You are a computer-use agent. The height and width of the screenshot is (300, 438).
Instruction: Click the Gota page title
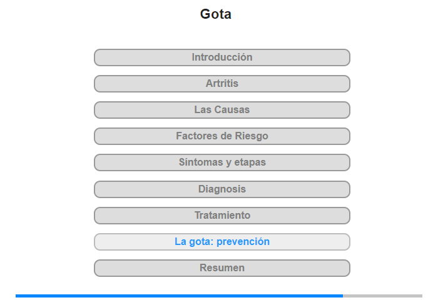[216, 14]
